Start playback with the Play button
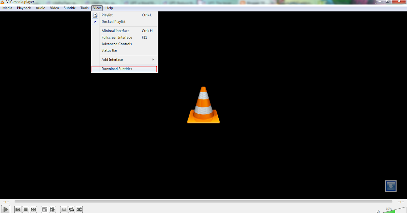Image resolution: width=407 pixels, height=213 pixels. click(x=6, y=210)
